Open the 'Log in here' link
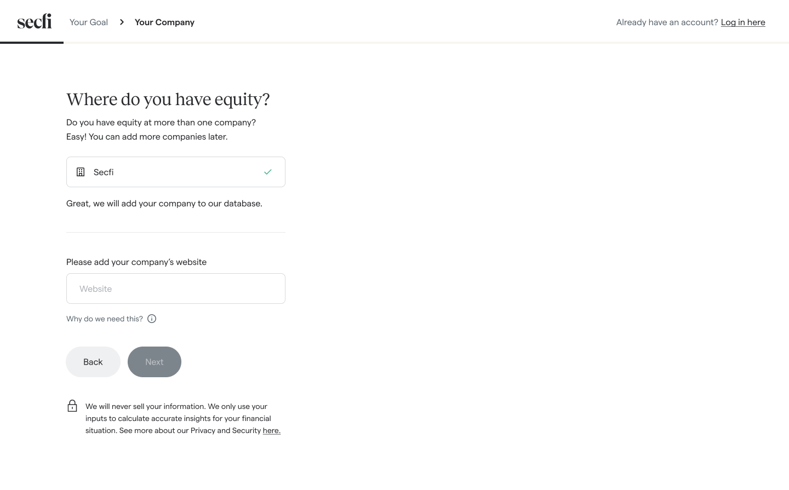 coord(743,22)
